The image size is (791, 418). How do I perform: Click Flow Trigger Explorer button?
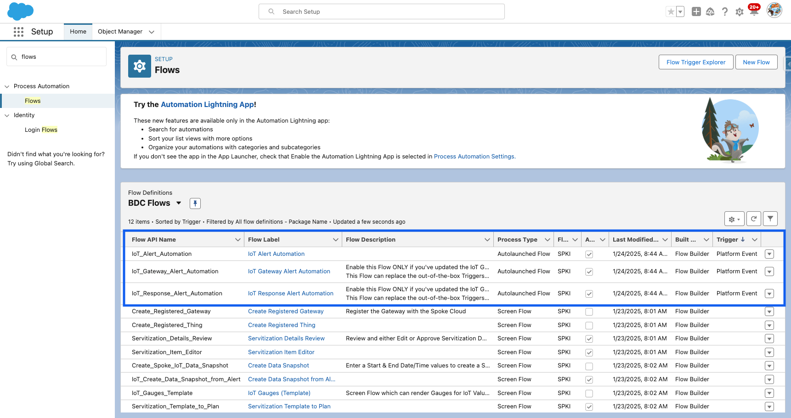point(696,62)
